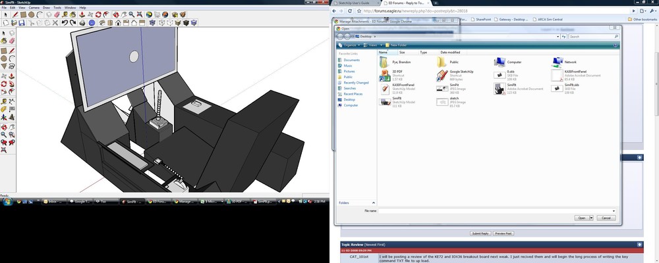This screenshot has height=263, width=659.
Task: Open the dropdown arrow beside Open button
Action: pyautogui.click(x=591, y=218)
